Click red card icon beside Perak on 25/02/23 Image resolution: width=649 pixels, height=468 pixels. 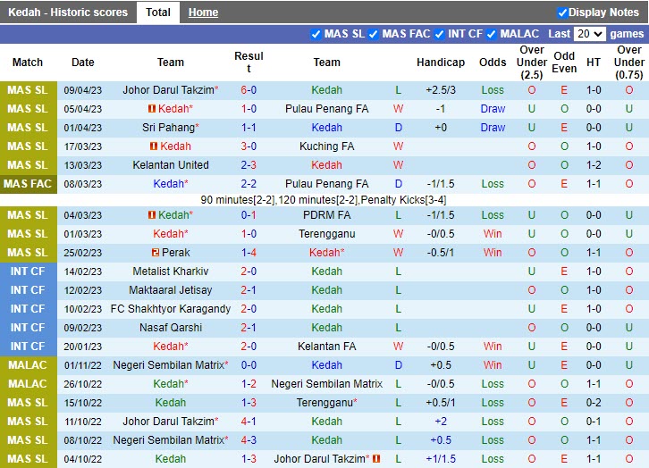click(156, 253)
